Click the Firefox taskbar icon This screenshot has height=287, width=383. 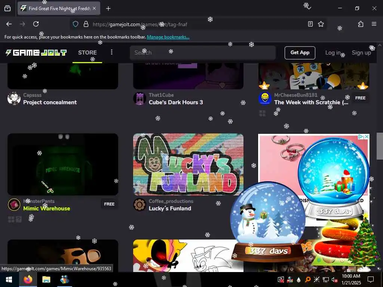(x=28, y=280)
